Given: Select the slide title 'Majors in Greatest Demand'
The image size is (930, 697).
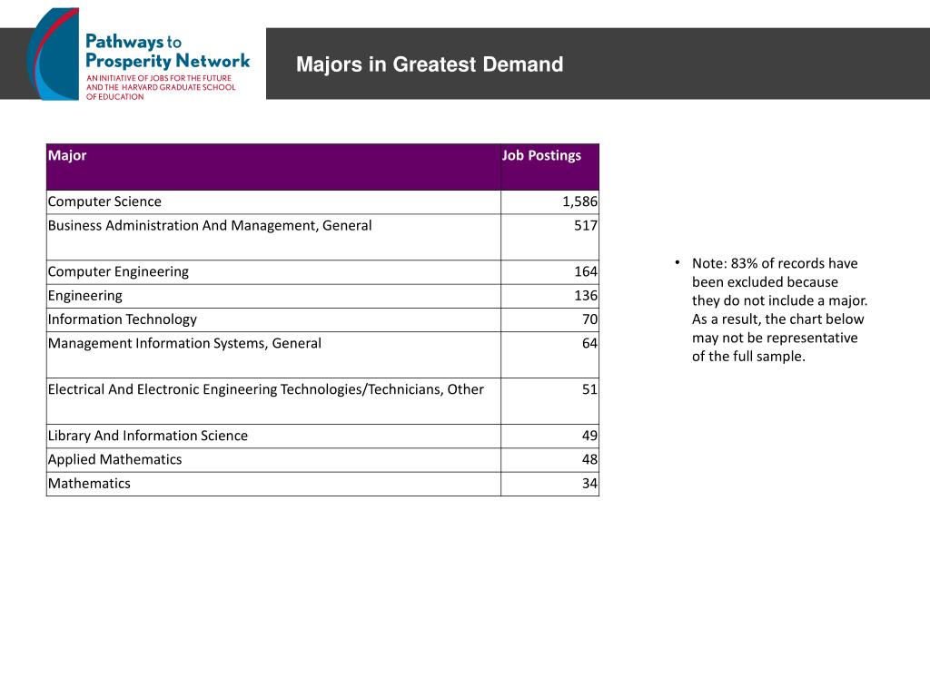Looking at the screenshot, I should [430, 64].
